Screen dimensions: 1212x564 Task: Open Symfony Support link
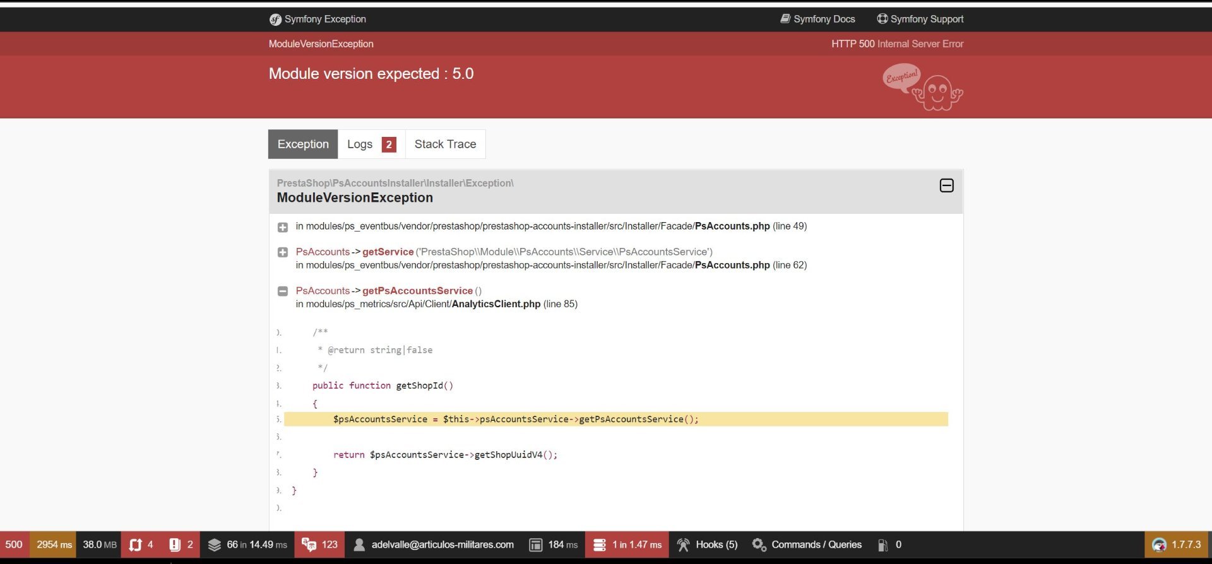(920, 19)
